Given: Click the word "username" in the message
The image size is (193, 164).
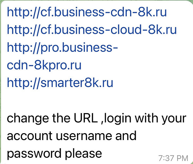Looking at the screenshot, I should [x=84, y=136].
